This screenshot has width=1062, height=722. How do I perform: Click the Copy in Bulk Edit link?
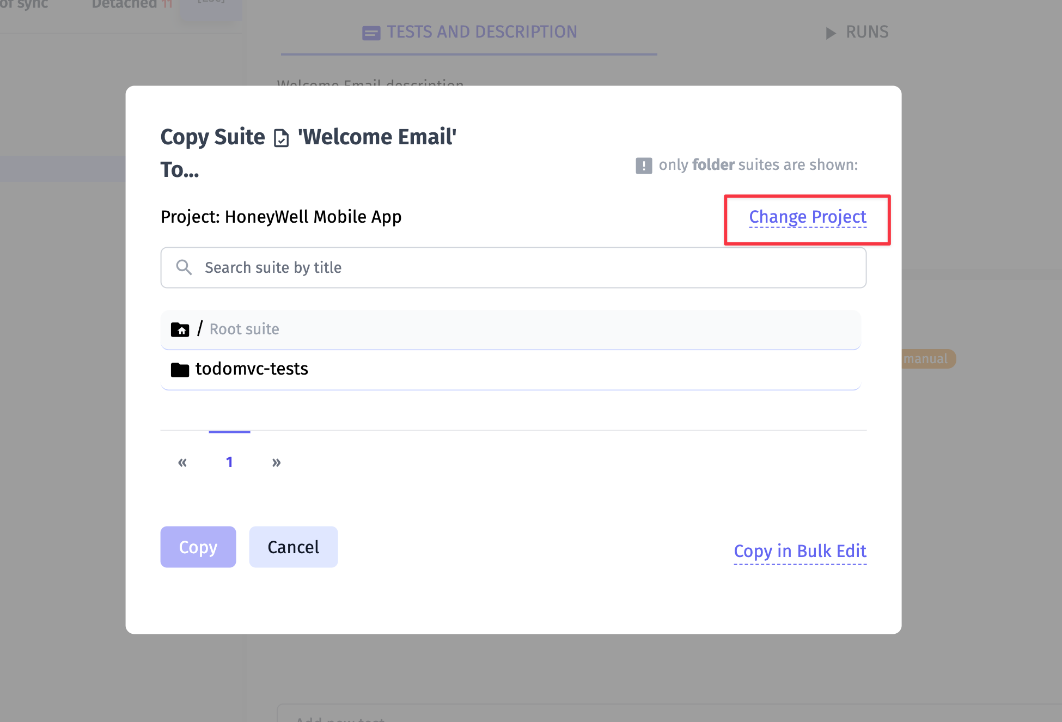pos(799,552)
